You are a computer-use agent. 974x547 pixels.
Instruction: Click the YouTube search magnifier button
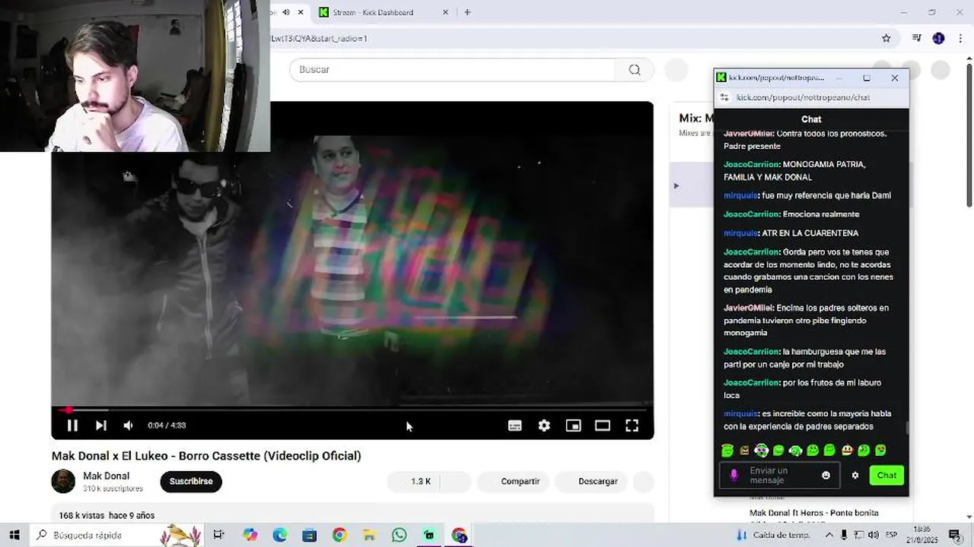point(635,69)
